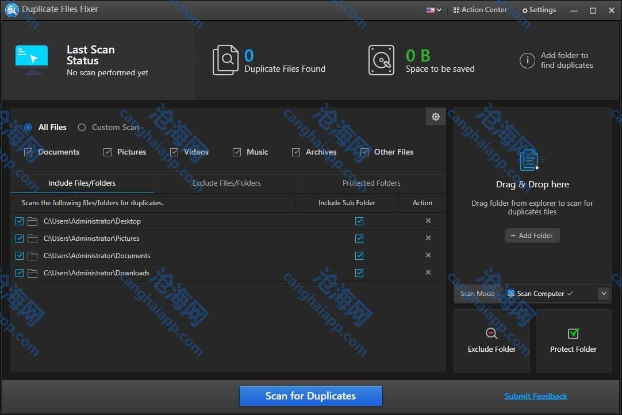Open the language flag dropdown
Viewport: 622px width, 415px height.
(x=433, y=10)
